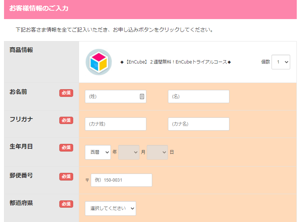Click the 必須 badge beside 生年月日
Image resolution: width=303 pixels, height=222 pixels.
(x=66, y=148)
